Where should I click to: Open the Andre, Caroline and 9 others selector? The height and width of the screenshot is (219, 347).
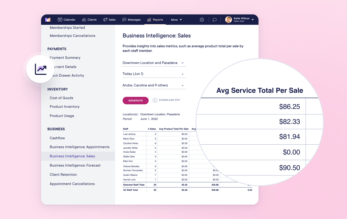(x=154, y=85)
